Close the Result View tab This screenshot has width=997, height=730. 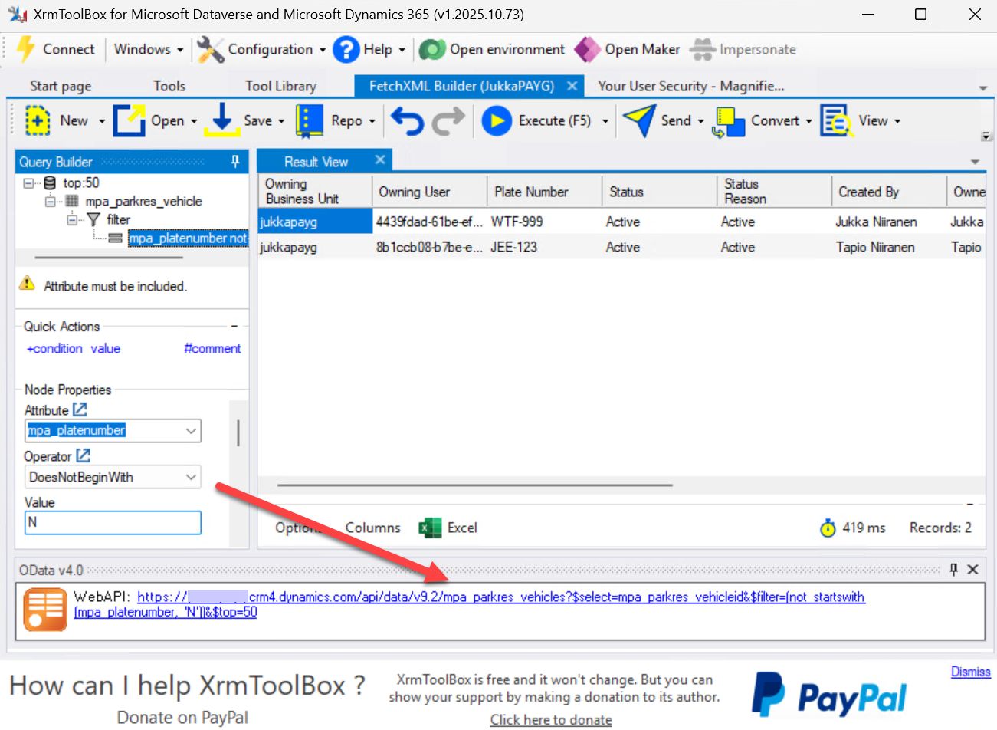(x=380, y=159)
